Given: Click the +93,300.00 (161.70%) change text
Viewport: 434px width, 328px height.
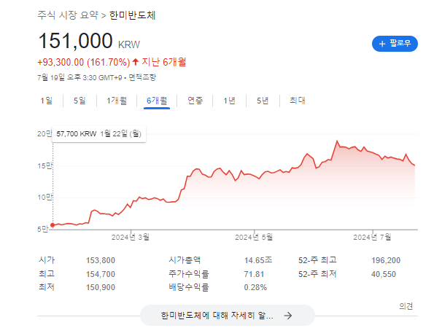Looking at the screenshot, I should click(x=84, y=62).
